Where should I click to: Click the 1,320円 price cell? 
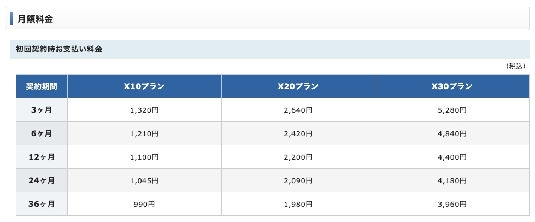144,110
